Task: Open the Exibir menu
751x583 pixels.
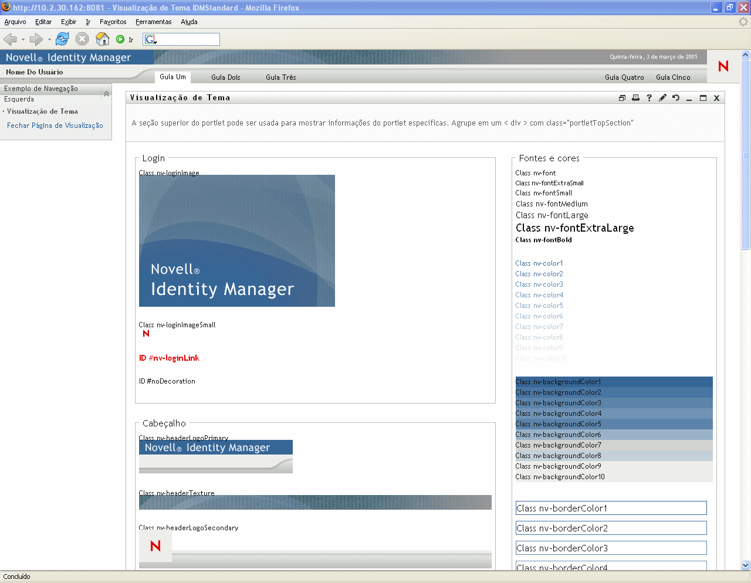Action: [x=69, y=22]
